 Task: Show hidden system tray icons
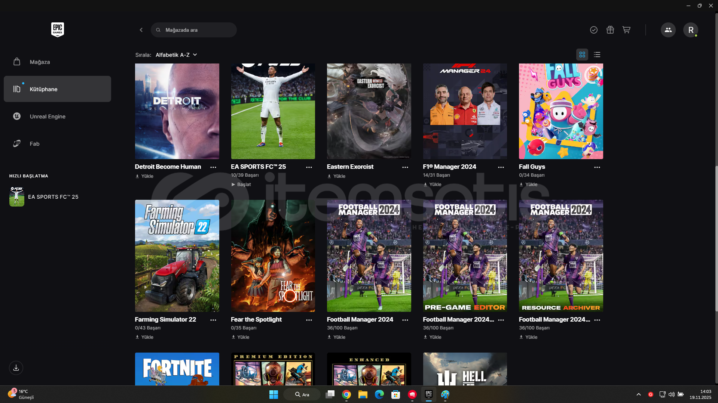[639, 394]
